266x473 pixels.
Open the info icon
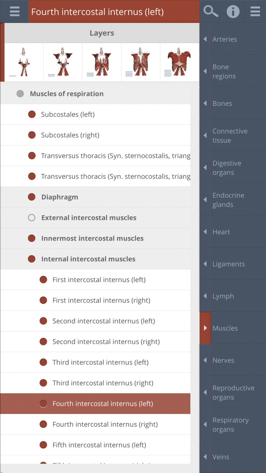tap(233, 11)
